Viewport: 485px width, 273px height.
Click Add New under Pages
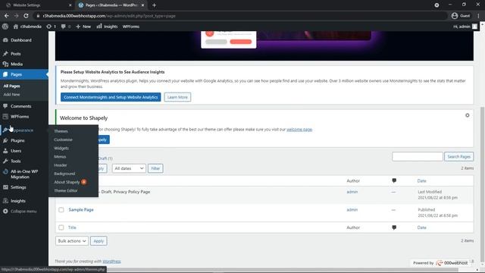pyautogui.click(x=12, y=94)
